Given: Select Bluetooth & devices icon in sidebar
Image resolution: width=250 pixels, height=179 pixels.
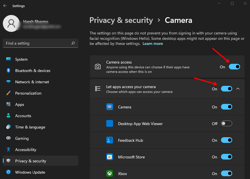Looking at the screenshot, I should click(9, 71).
